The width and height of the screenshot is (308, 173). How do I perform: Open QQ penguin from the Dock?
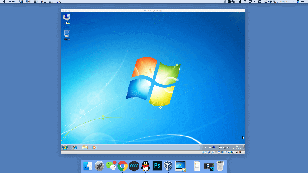click(x=145, y=166)
